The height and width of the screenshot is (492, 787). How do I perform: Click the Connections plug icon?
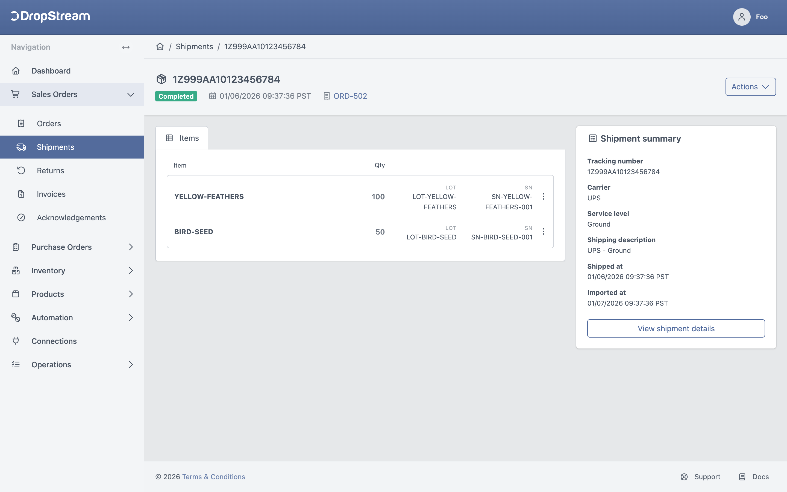[x=16, y=341]
